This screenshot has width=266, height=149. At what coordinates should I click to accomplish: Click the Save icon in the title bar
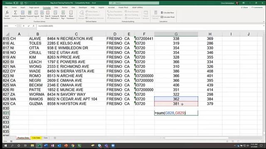[x=22, y=3]
